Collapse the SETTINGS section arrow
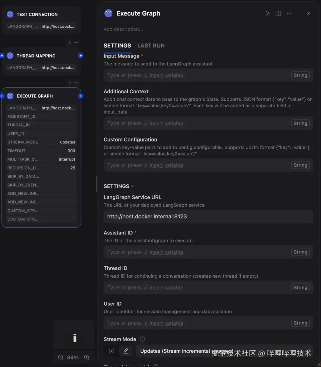 132,186
